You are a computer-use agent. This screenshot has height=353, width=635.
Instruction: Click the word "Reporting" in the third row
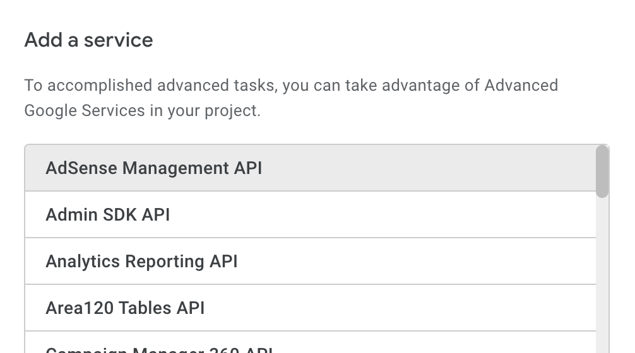coord(164,262)
